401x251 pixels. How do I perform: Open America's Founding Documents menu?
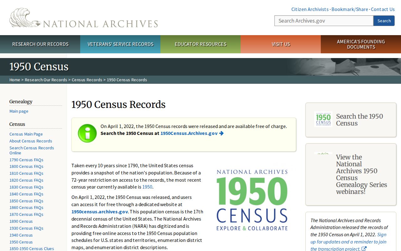click(x=361, y=44)
